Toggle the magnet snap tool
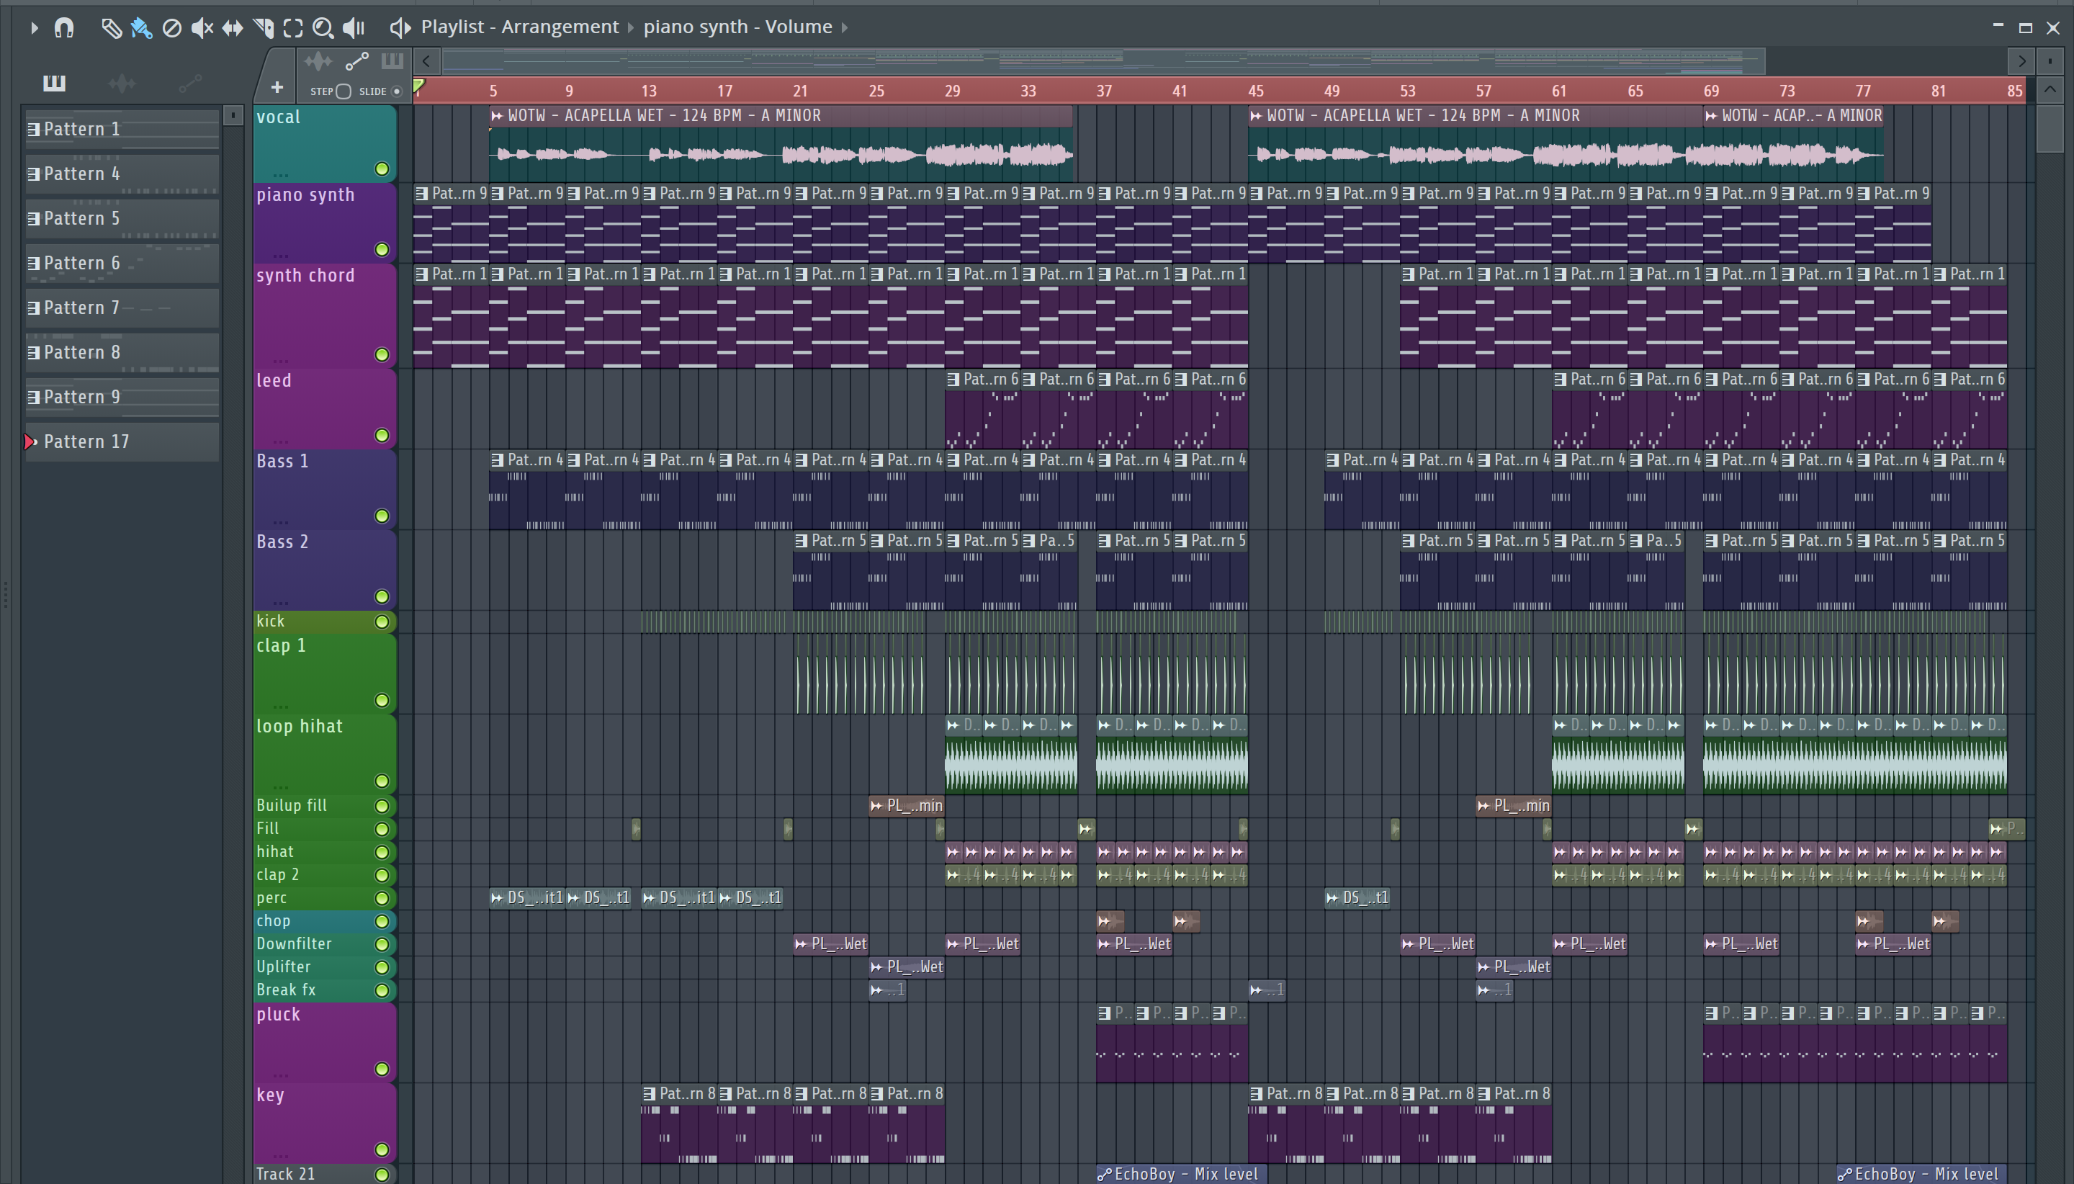The height and width of the screenshot is (1184, 2074). (x=64, y=27)
